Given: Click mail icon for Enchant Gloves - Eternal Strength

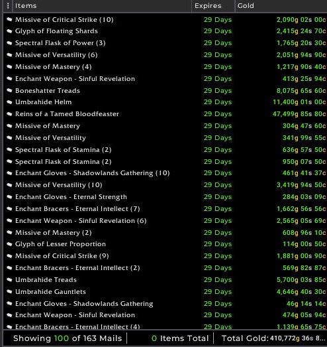Looking at the screenshot, I should (x=9, y=197).
